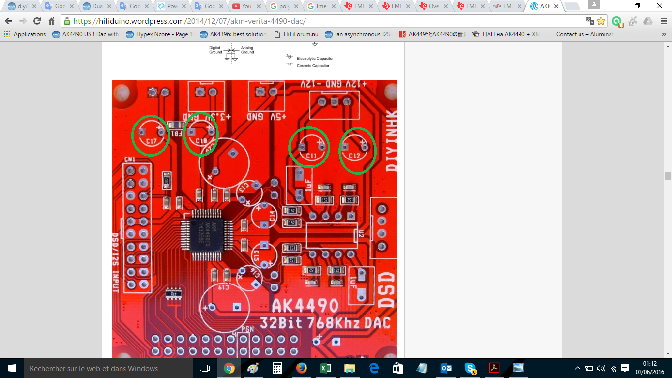Image resolution: width=672 pixels, height=378 pixels.
Task: Open Outlook from the taskbar
Action: pos(446,368)
